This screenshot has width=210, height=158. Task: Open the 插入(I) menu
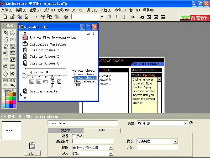point(49,10)
